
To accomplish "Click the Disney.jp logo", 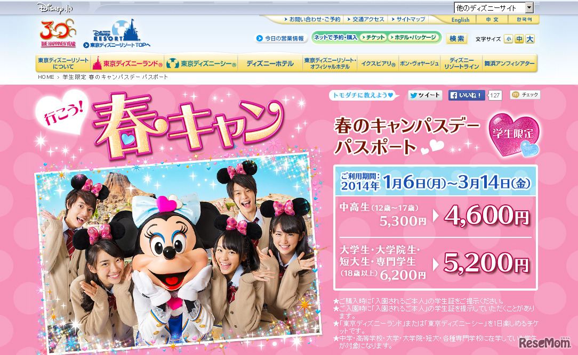I will pos(54,8).
